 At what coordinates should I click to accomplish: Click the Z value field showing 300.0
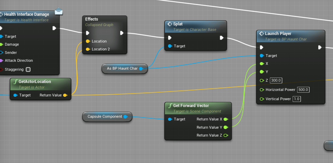pos(276,80)
